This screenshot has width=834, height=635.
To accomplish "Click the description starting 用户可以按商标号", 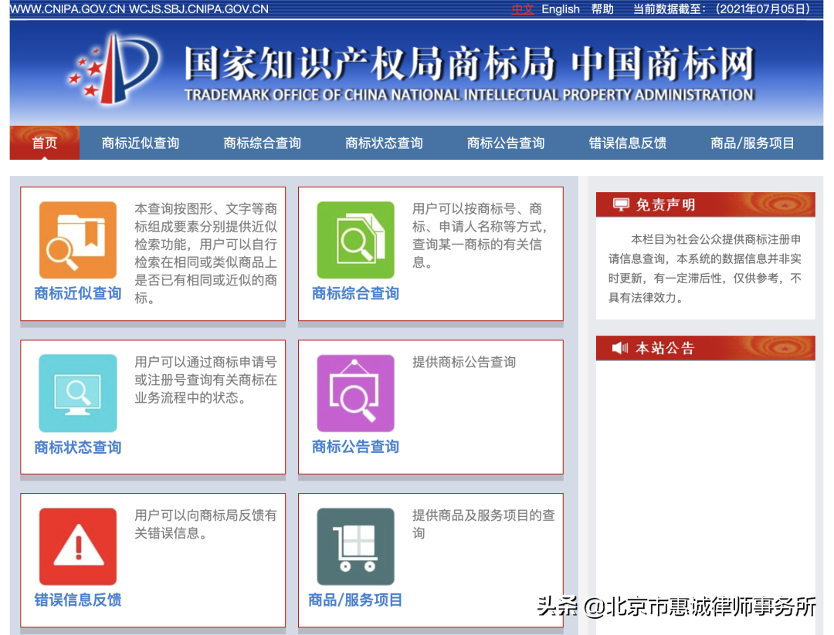I will (x=480, y=235).
